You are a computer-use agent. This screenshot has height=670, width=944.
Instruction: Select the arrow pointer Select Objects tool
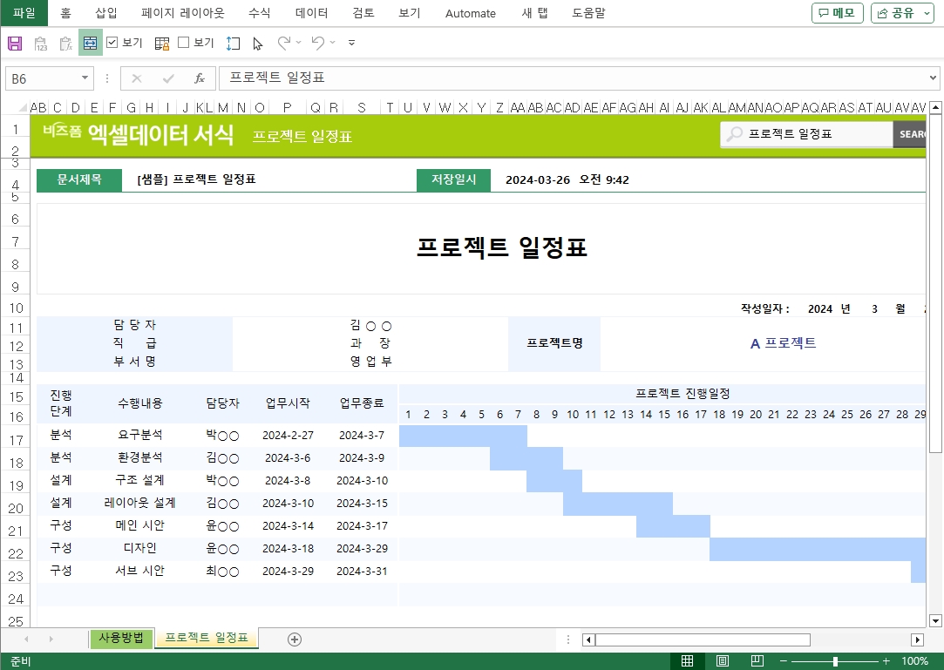(257, 43)
